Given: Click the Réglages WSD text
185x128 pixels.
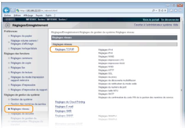Looking at the screenshot, I should [106, 67].
